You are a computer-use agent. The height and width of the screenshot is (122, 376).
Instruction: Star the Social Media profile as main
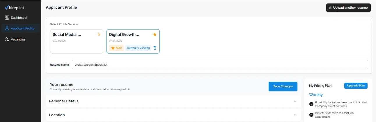pos(99,34)
